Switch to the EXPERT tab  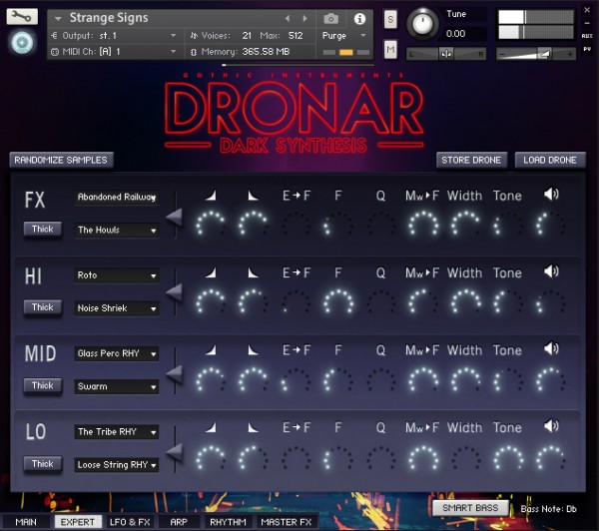[78, 522]
